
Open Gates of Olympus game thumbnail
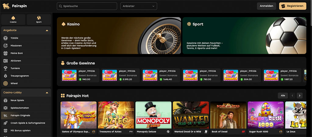pos(79,115)
